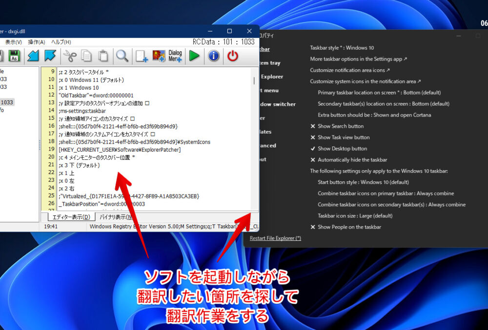Screen dimensions: 488x330
Task: Open the 表示(V) menu
Action: pyautogui.click(x=13, y=42)
